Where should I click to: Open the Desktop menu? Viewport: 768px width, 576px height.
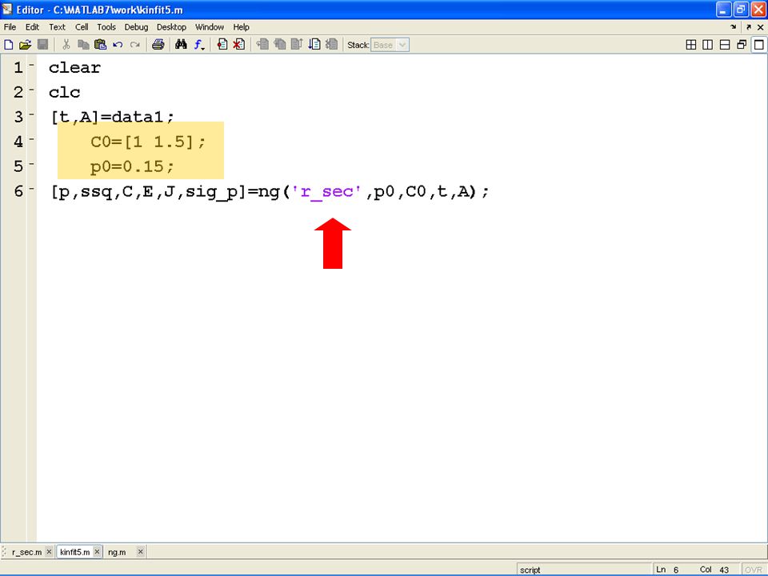[171, 27]
